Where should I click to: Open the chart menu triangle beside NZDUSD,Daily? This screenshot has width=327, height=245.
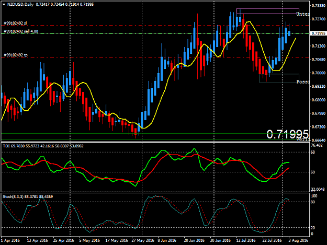click(x=4, y=4)
